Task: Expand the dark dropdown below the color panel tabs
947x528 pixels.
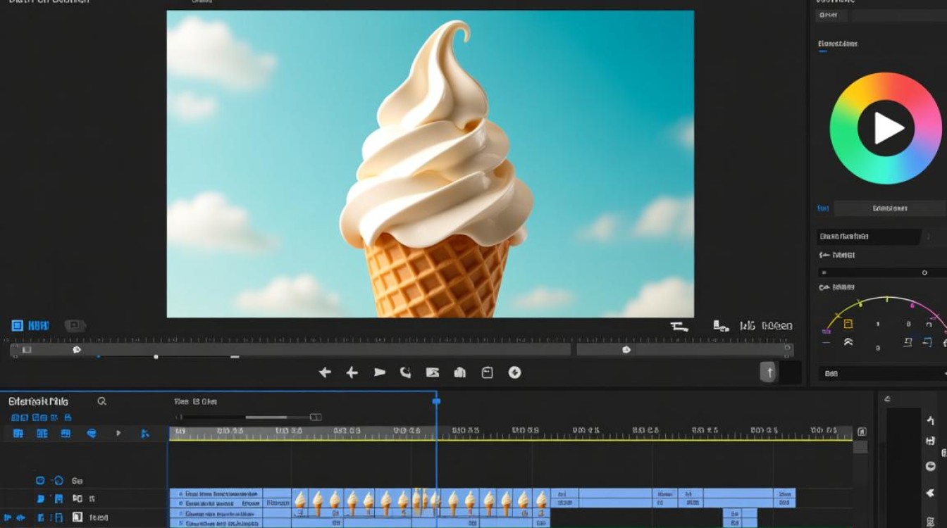Action: click(869, 237)
